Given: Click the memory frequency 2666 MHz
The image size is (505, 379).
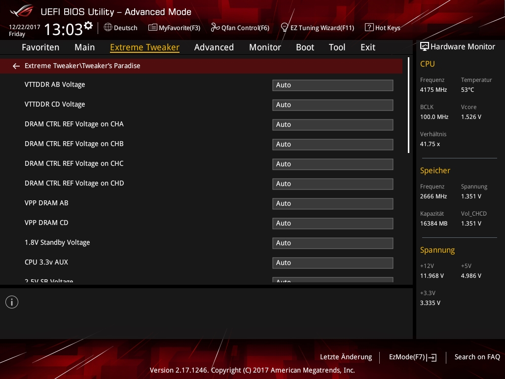Looking at the screenshot, I should pyautogui.click(x=433, y=196).
